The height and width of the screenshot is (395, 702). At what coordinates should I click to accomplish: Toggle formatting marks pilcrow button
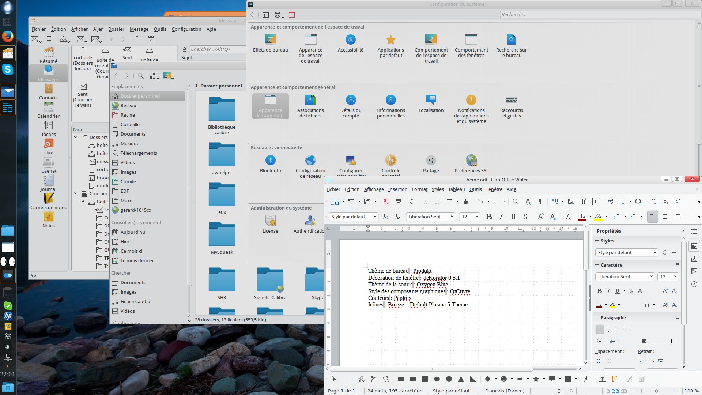pyautogui.click(x=540, y=202)
